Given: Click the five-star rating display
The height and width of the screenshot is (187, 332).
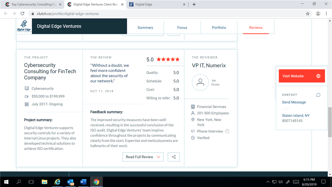Looking at the screenshot, I should 168,60.
